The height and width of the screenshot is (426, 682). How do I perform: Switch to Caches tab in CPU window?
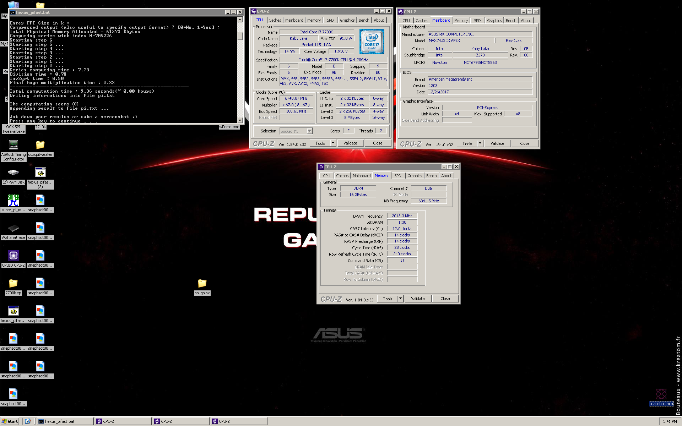coord(275,20)
